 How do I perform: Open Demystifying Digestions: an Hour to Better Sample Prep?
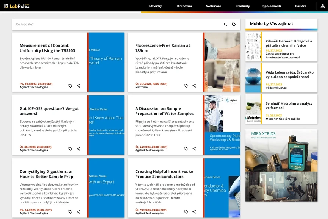tap(47, 174)
